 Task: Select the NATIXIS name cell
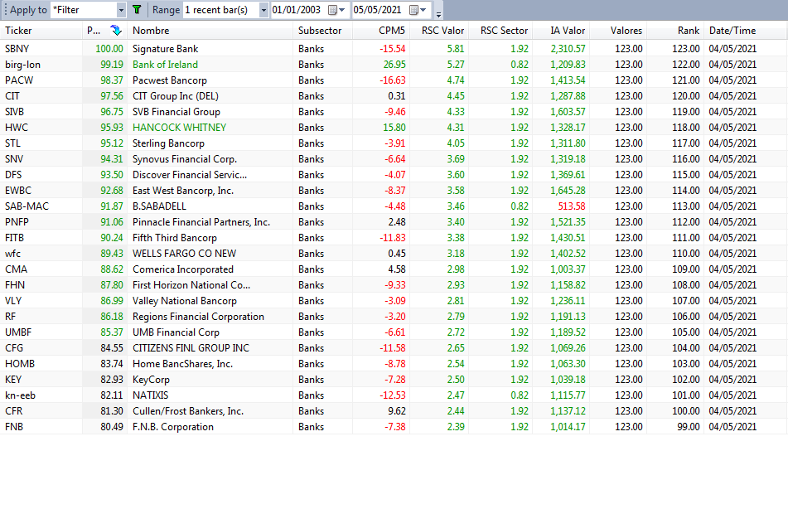(150, 395)
